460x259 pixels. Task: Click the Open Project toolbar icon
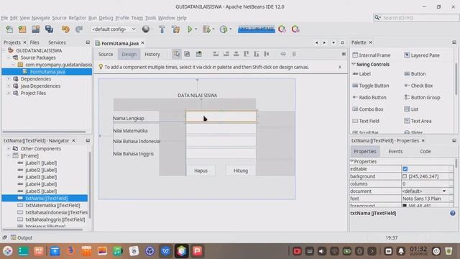pos(36,29)
